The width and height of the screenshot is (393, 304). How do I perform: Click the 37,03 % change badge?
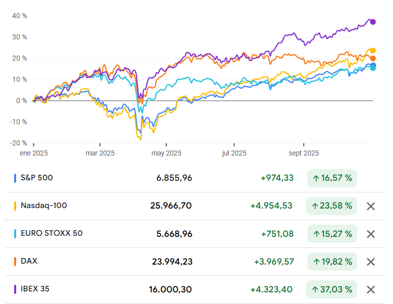(331, 289)
